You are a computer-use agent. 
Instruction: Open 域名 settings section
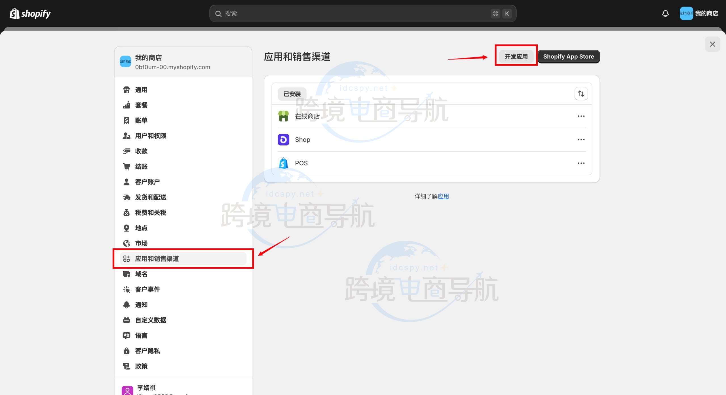pyautogui.click(x=141, y=274)
